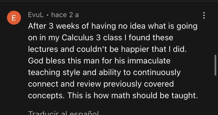Click the word "continuously" in the comment

point(157,73)
